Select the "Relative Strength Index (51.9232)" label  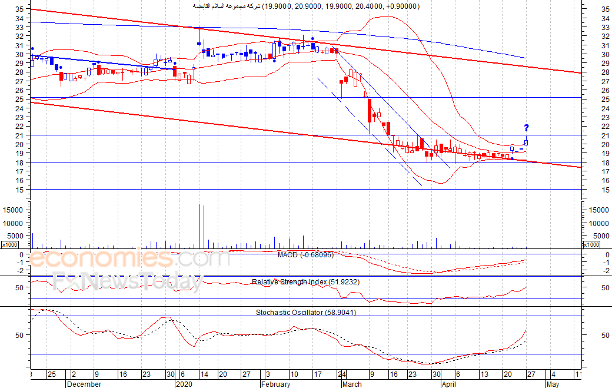point(305,282)
